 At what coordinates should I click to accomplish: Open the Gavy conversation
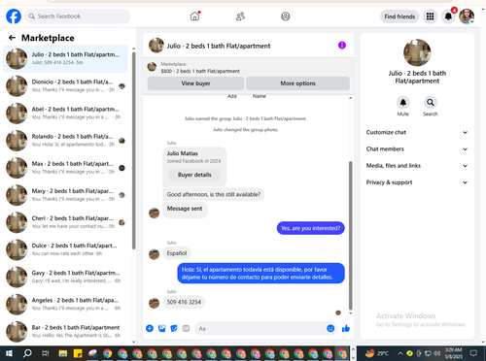pos(65,277)
